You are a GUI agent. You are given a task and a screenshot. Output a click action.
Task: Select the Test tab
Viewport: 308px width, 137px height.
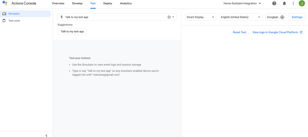click(x=93, y=3)
